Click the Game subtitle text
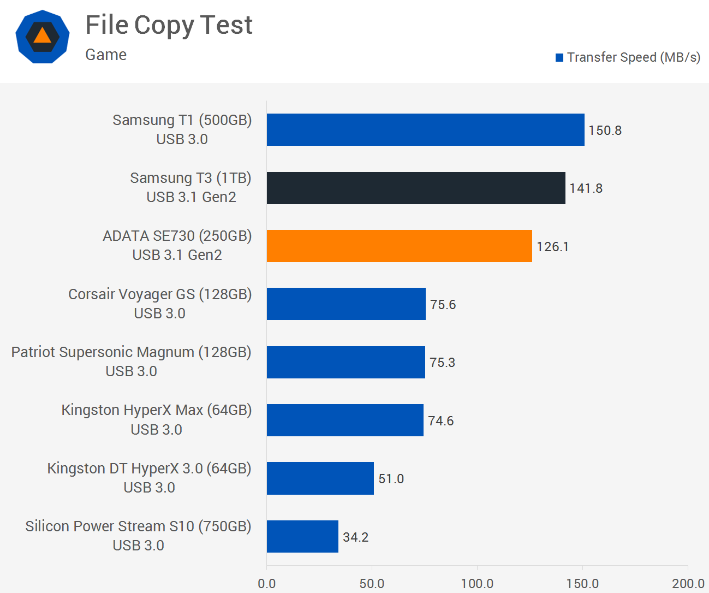Screen dimensions: 709x593 [106, 55]
